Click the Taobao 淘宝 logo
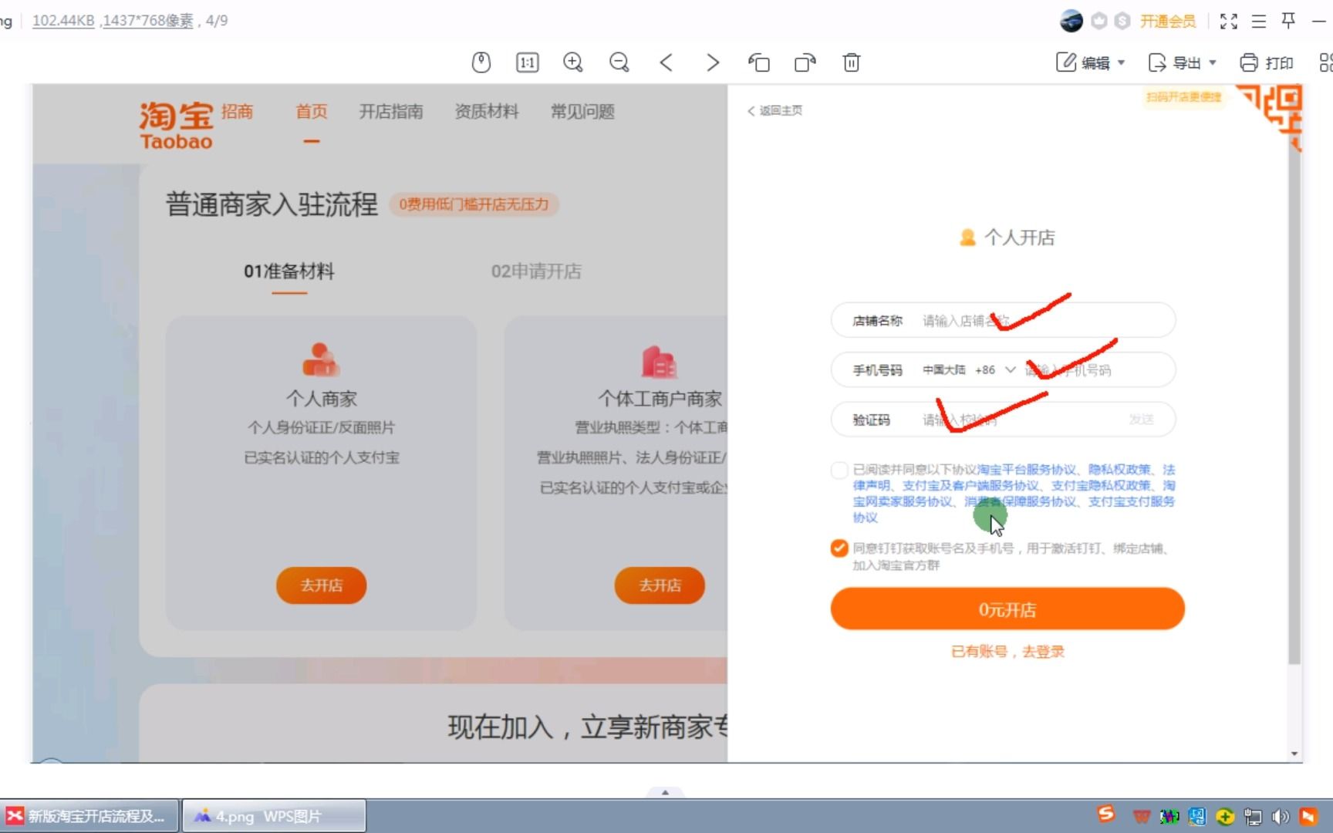Viewport: 1333px width, 833px height. pyautogui.click(x=177, y=126)
